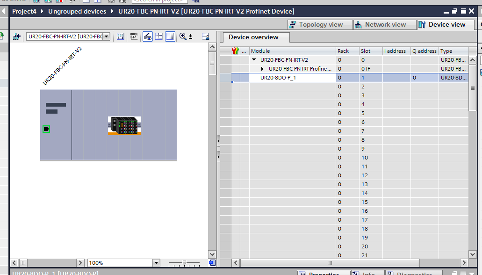The image size is (482, 275).
Task: Click the zoom slider handle in device view
Action: [185, 263]
